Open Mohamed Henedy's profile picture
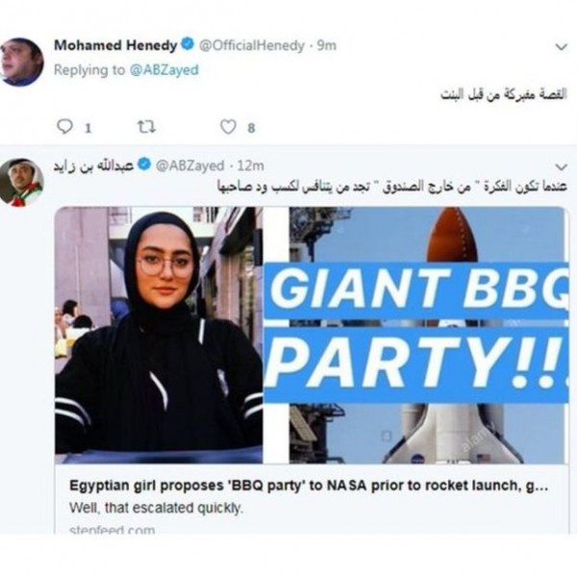 pos(22,62)
